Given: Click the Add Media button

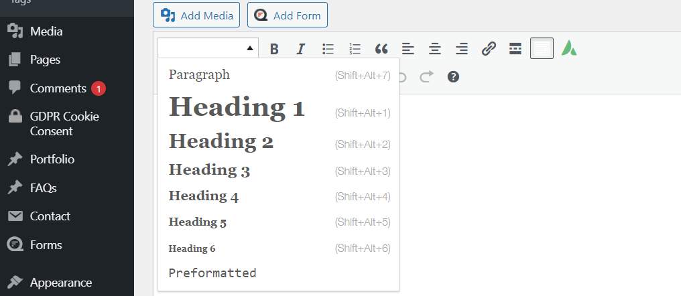Looking at the screenshot, I should point(196,15).
